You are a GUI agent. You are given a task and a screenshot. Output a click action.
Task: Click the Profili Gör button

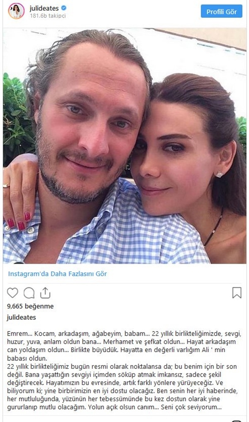click(221, 12)
